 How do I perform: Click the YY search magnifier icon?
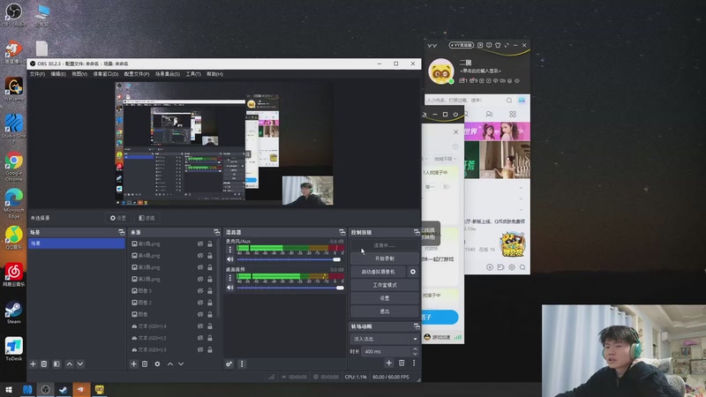tap(509, 101)
